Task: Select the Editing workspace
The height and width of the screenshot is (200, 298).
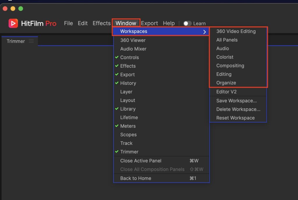Action: pyautogui.click(x=238, y=74)
